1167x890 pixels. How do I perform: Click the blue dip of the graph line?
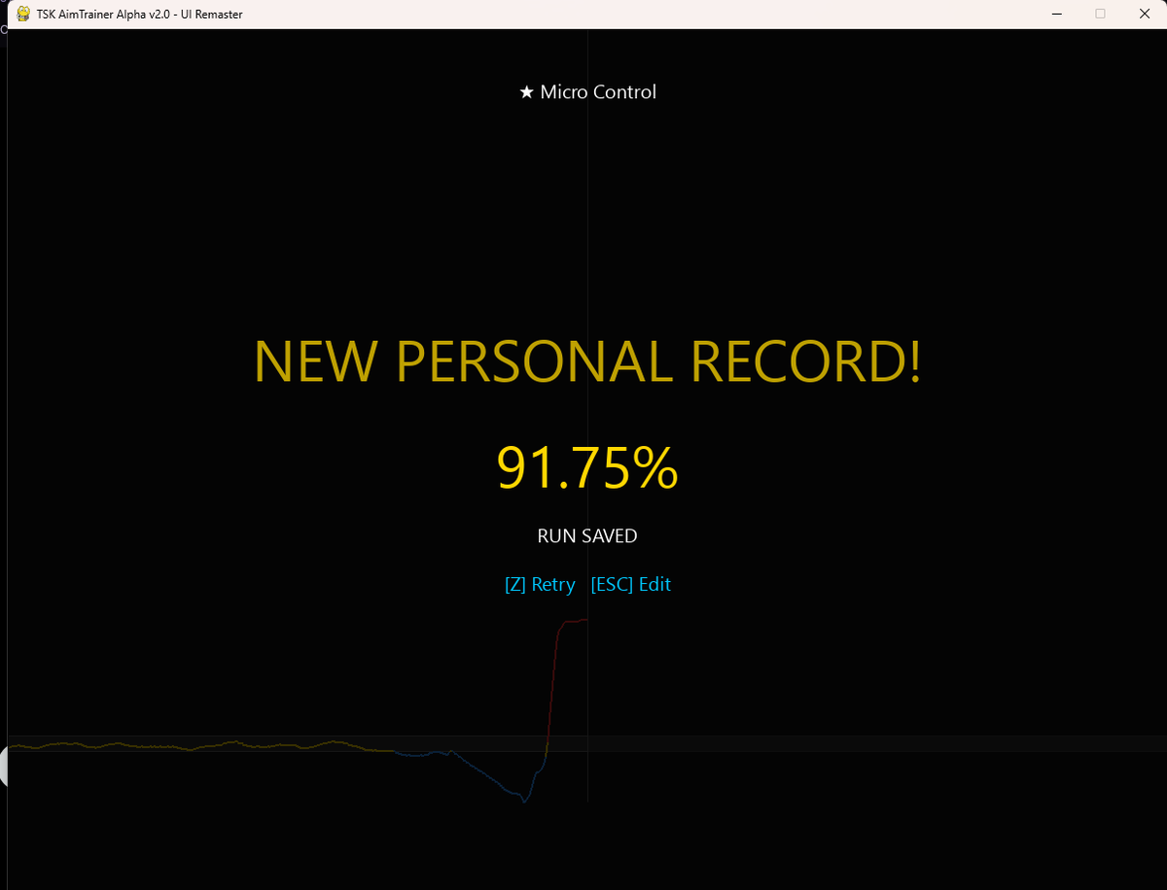tap(524, 800)
